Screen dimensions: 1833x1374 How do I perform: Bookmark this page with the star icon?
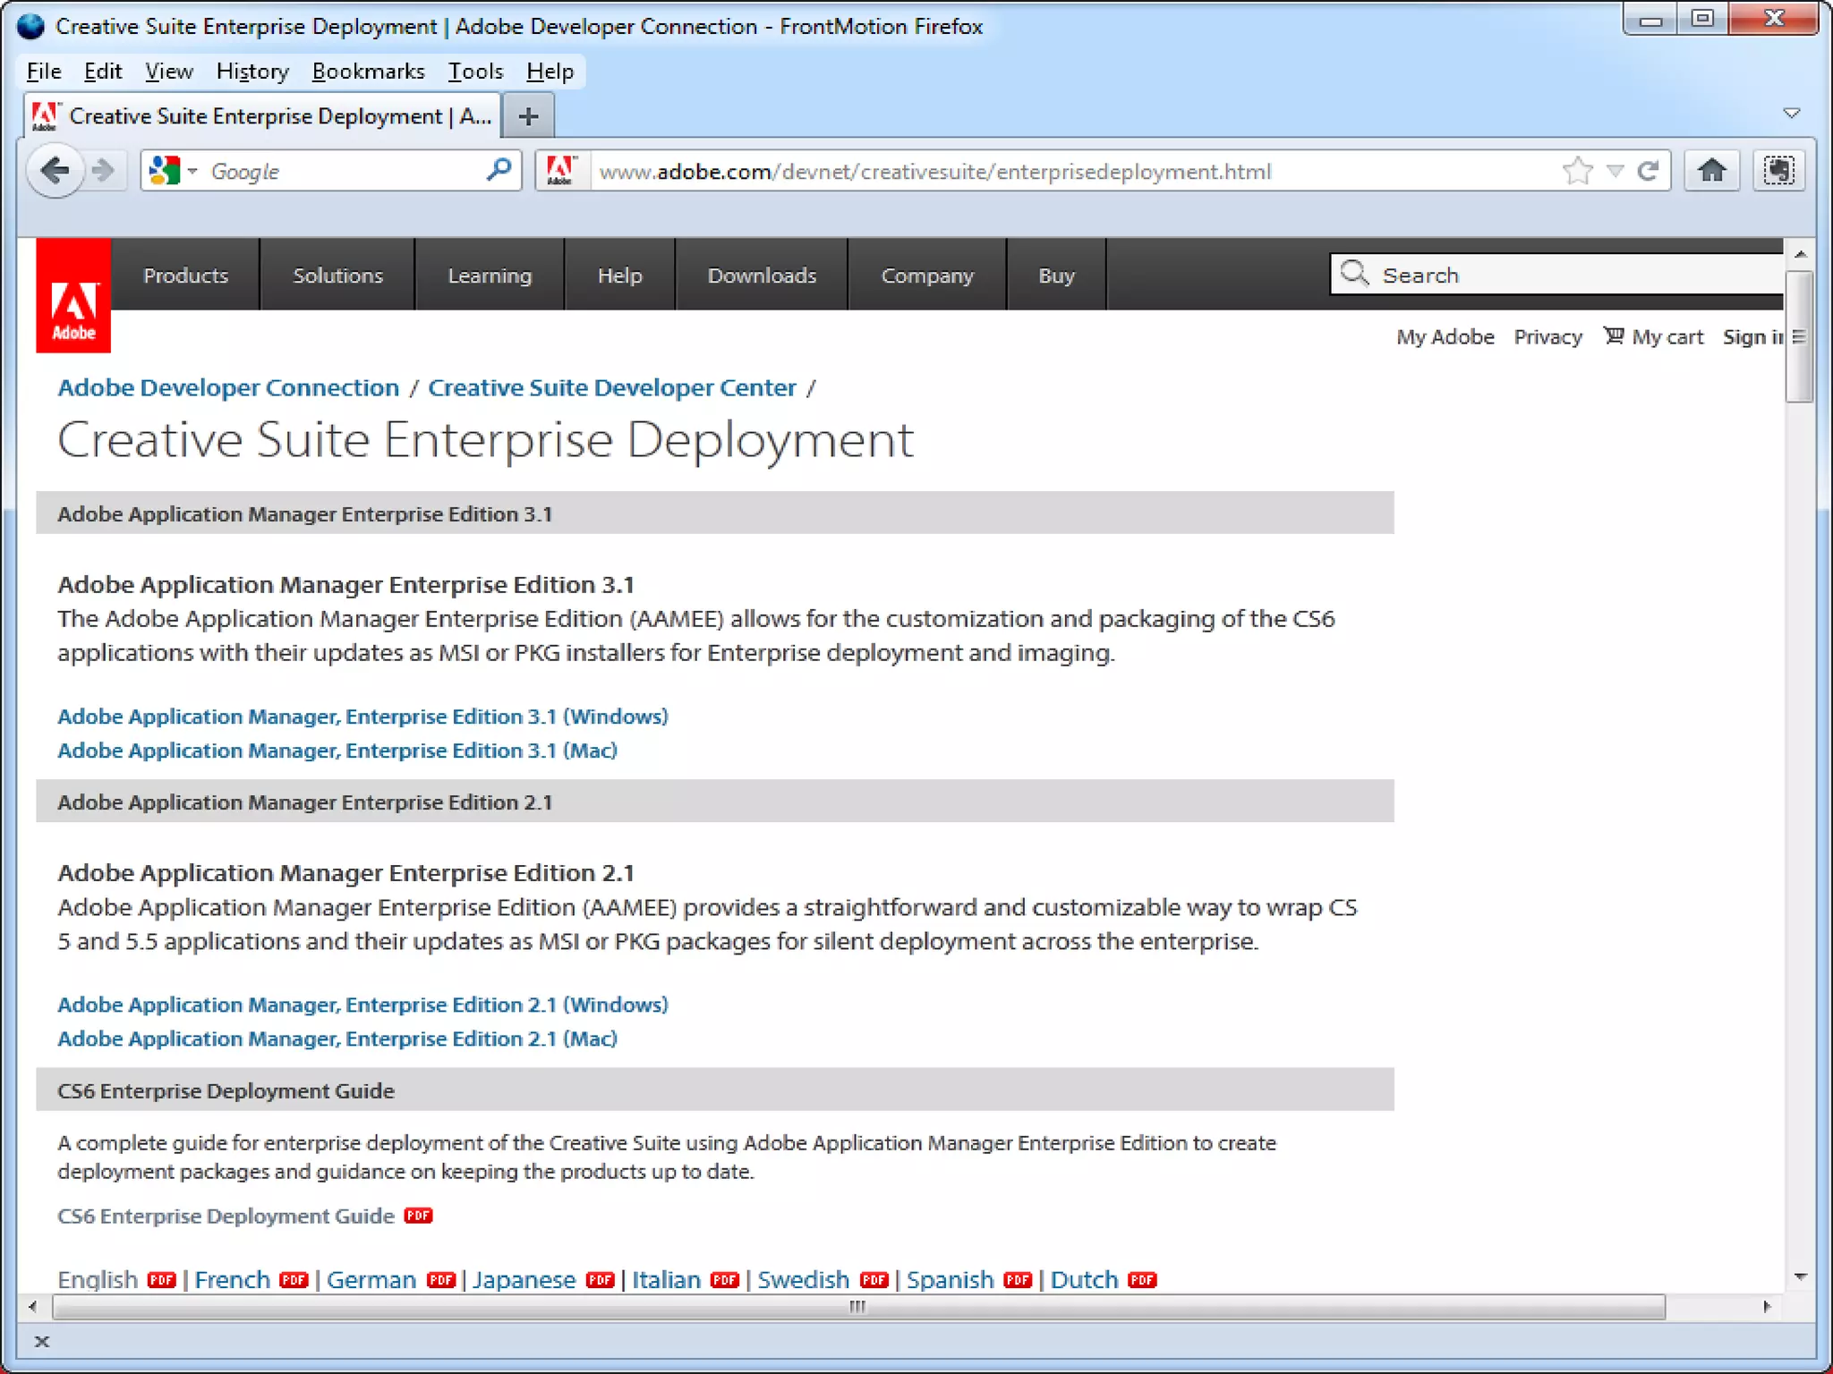click(x=1577, y=170)
